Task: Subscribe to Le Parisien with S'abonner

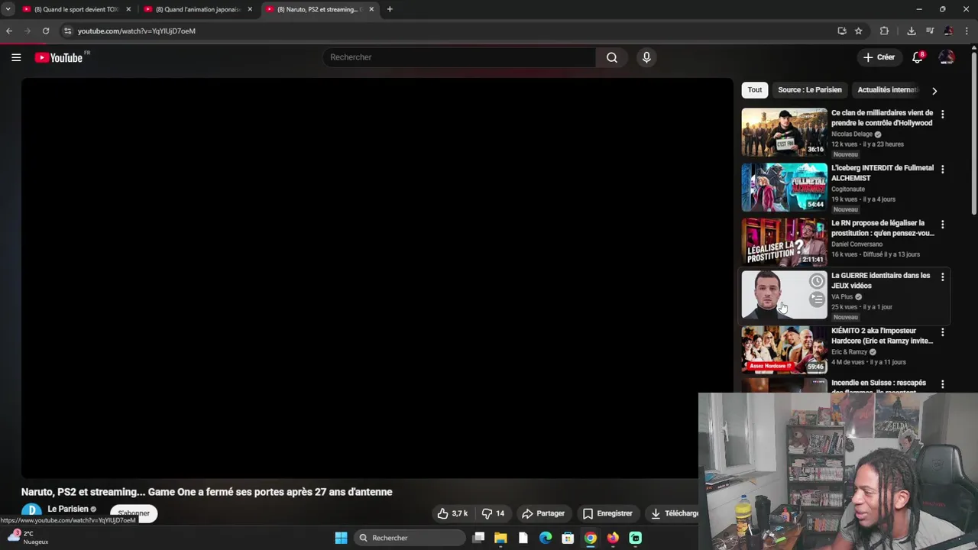Action: 134,513
